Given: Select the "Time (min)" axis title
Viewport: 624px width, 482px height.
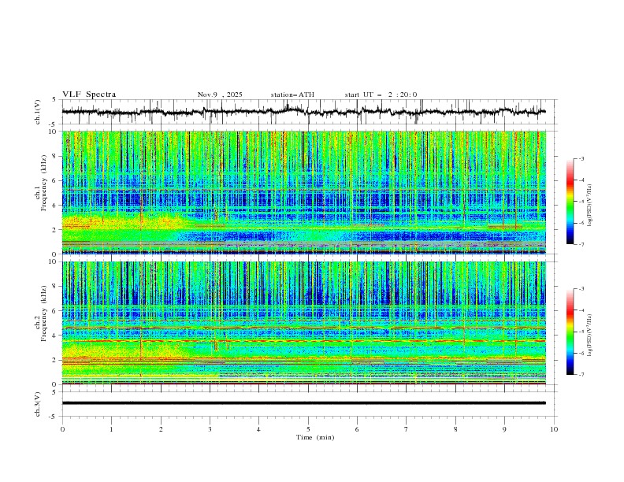Looking at the screenshot, I should (x=315, y=437).
